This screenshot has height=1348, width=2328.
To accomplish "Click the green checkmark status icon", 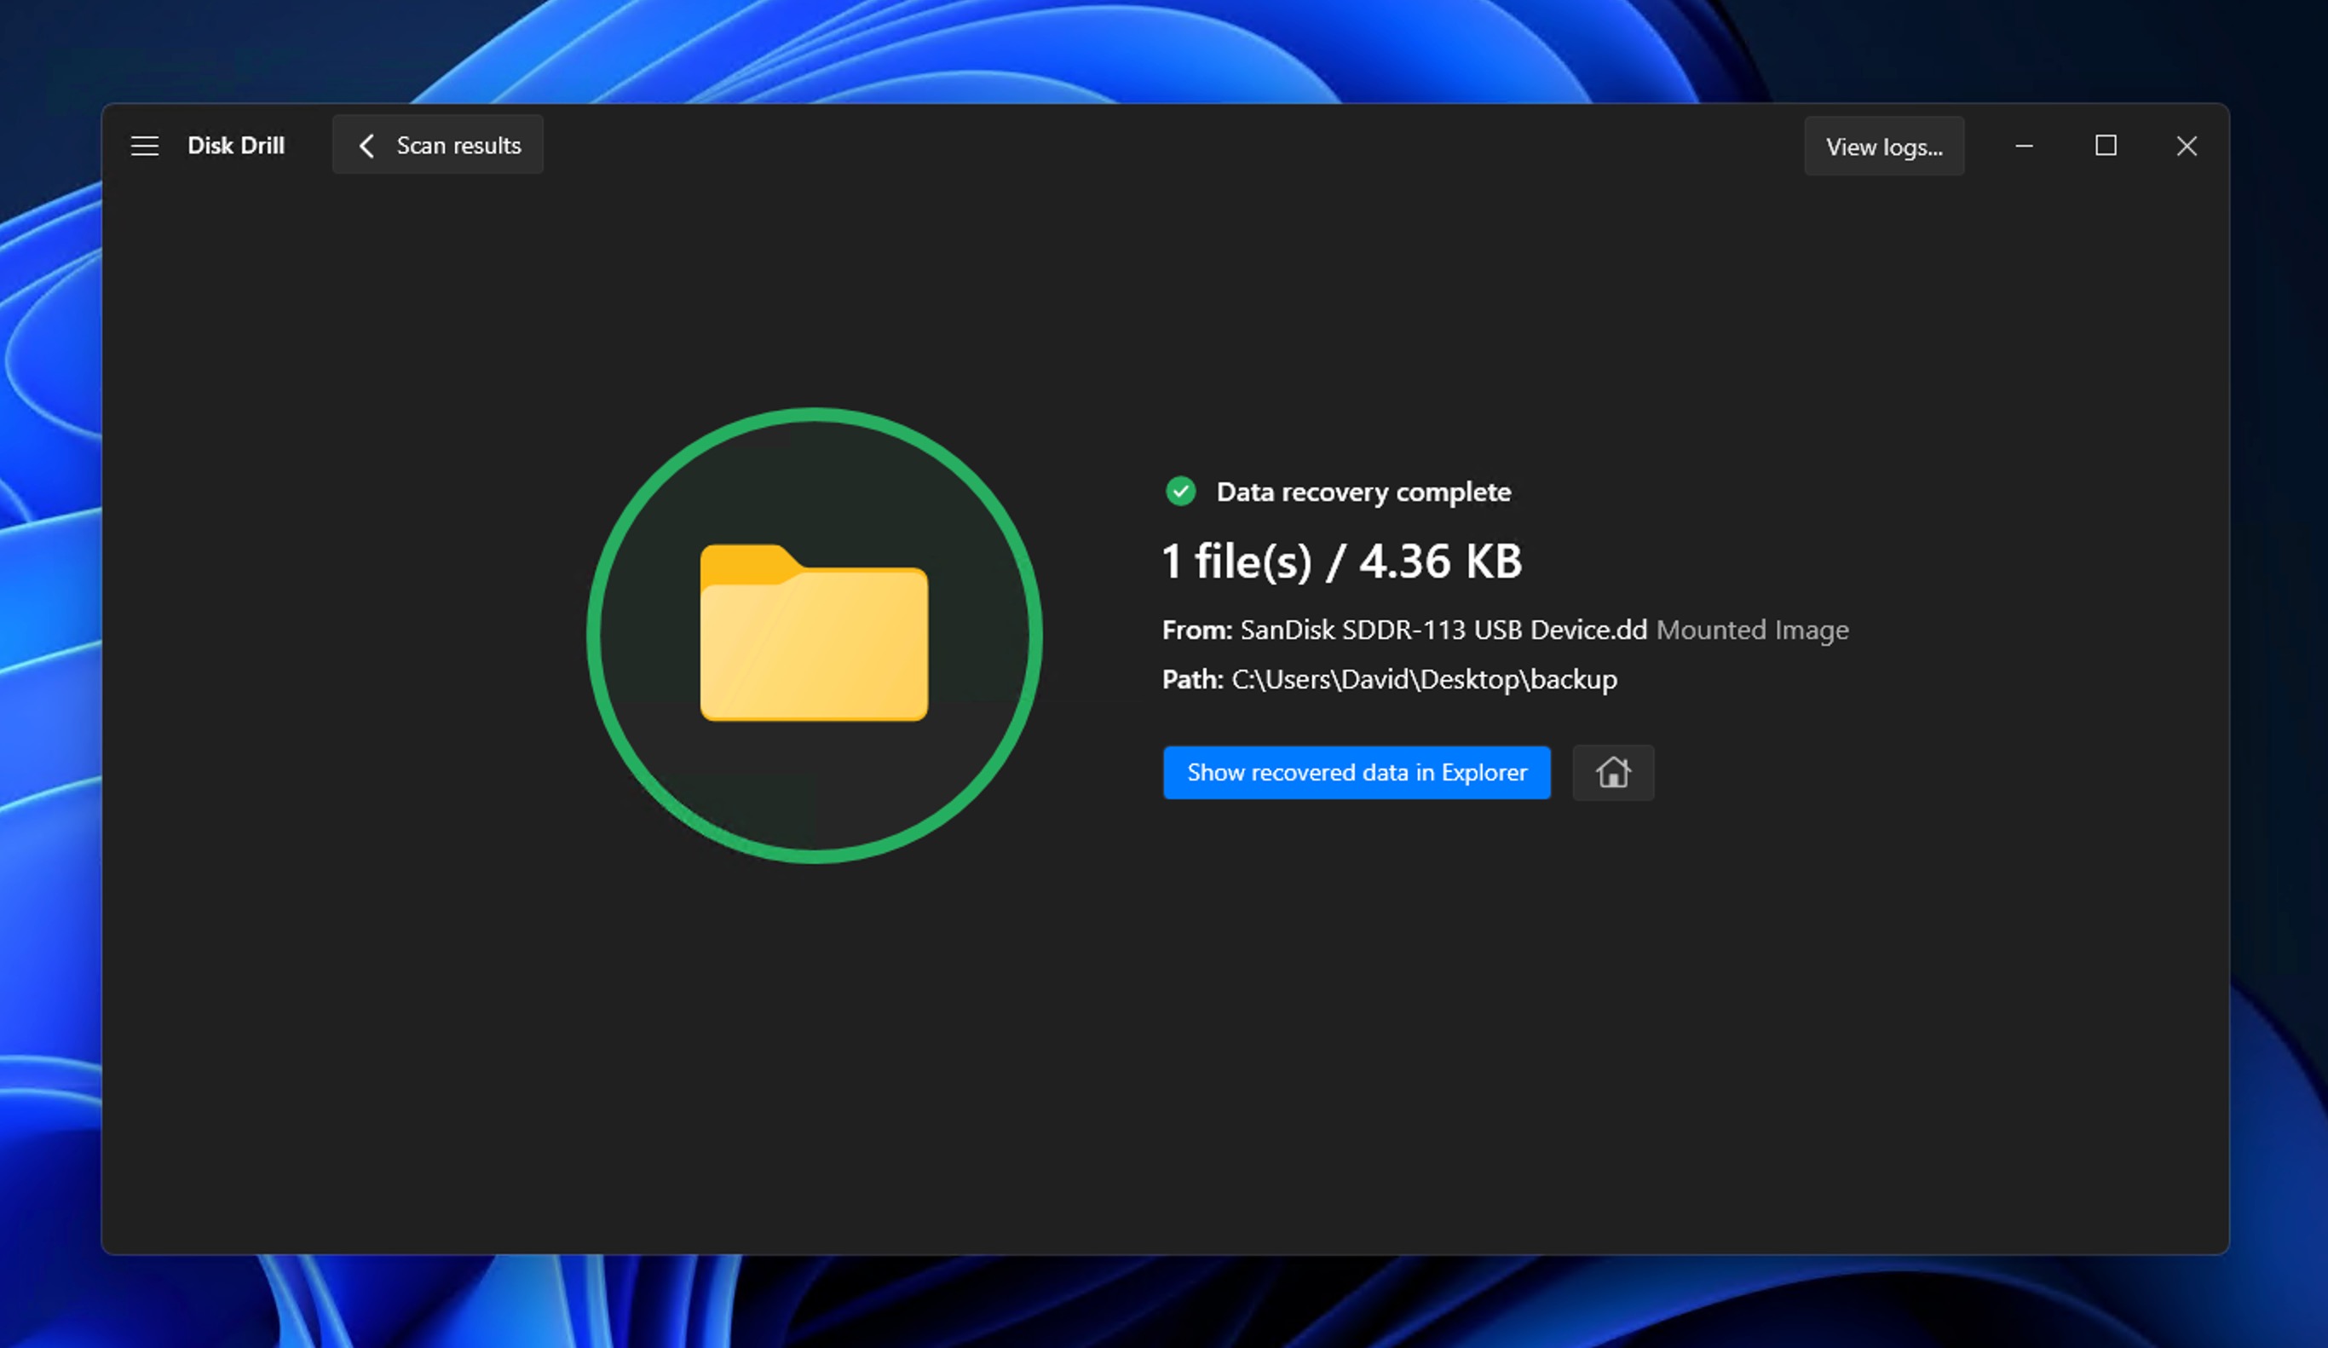I will (1181, 492).
